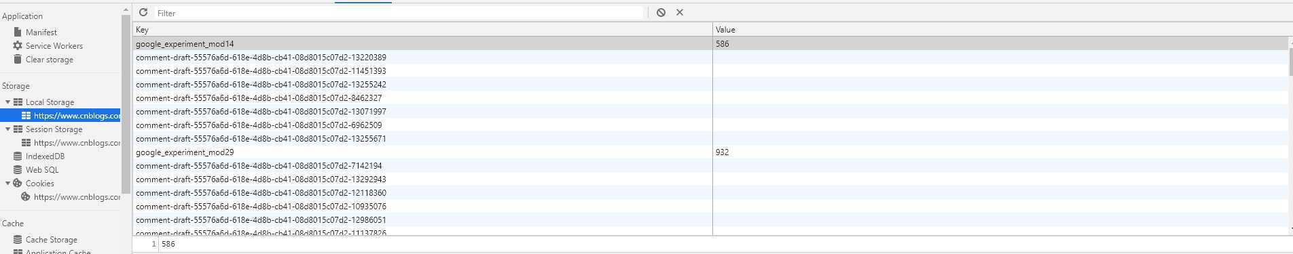Select Clear storage trash icon
The image size is (1293, 254).
18,59
